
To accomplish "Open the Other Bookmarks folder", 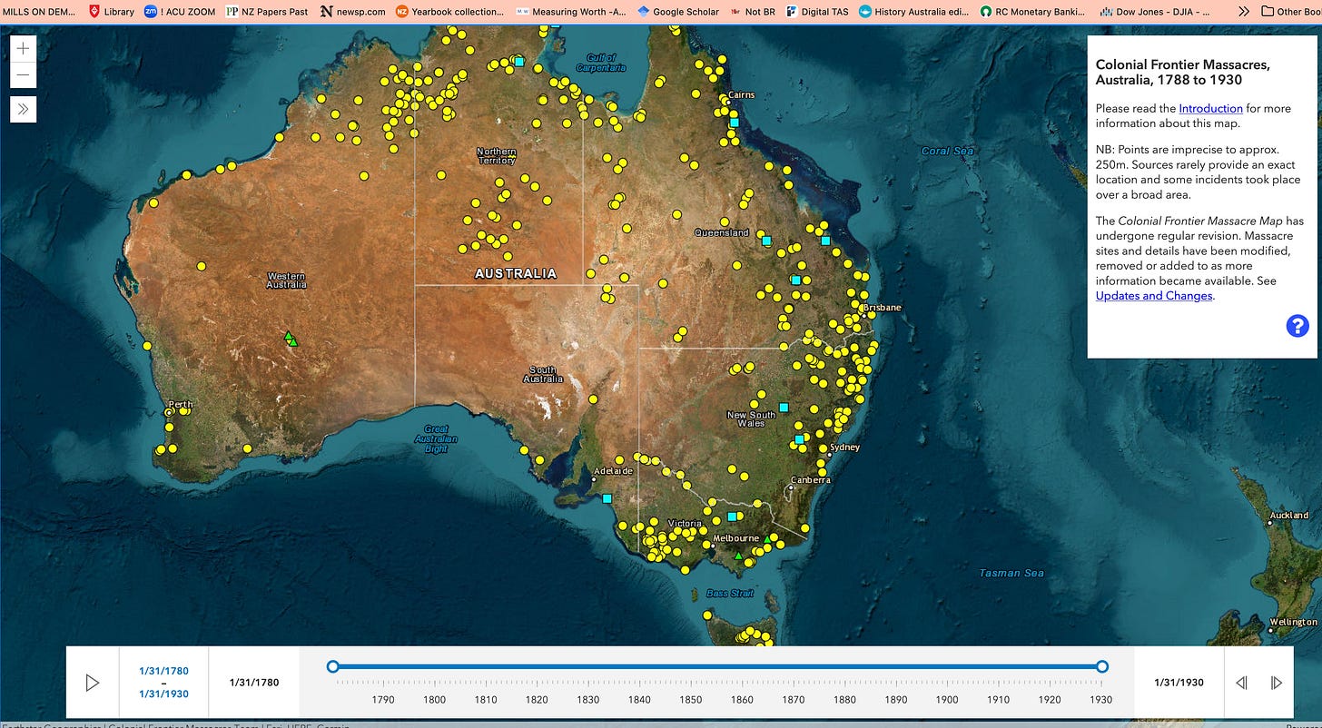I will point(1293,12).
